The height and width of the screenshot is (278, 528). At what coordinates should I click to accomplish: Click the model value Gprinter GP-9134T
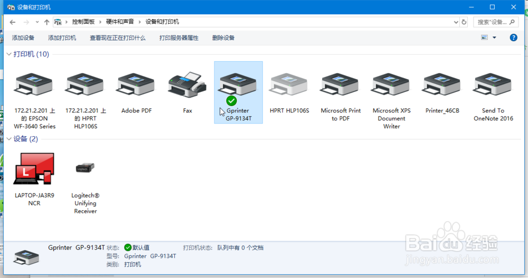150,256
